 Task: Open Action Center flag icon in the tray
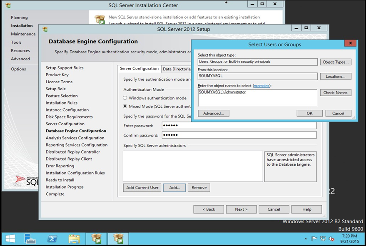314,239
